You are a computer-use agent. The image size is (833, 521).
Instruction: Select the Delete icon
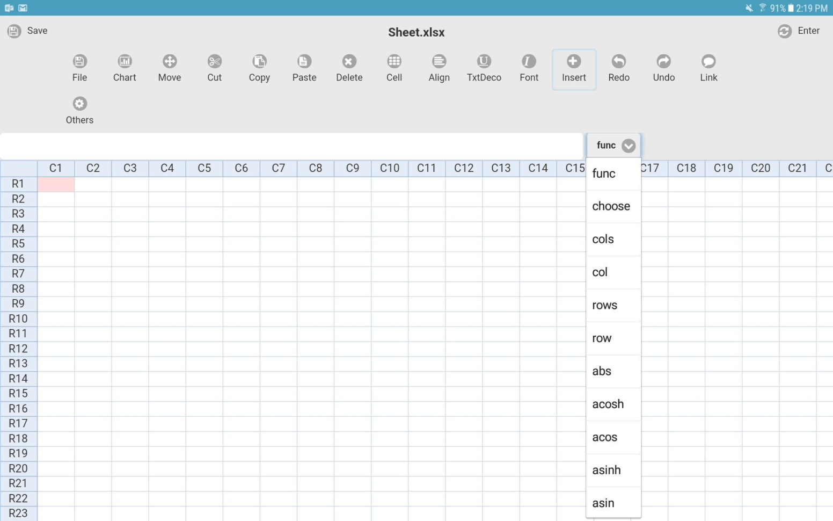click(349, 67)
